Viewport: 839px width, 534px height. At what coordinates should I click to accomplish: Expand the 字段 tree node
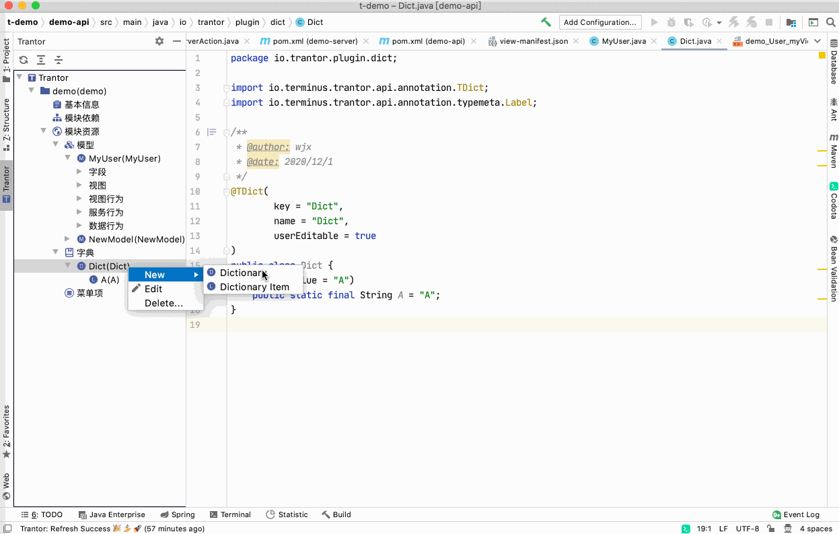click(x=79, y=172)
